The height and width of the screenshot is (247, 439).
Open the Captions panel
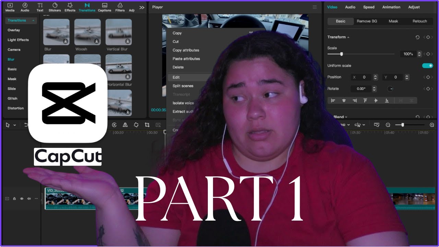(x=105, y=7)
